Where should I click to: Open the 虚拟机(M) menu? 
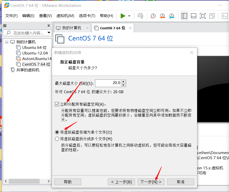65,16
